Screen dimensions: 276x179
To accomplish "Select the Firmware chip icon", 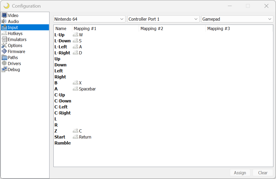I will [x=4, y=51].
